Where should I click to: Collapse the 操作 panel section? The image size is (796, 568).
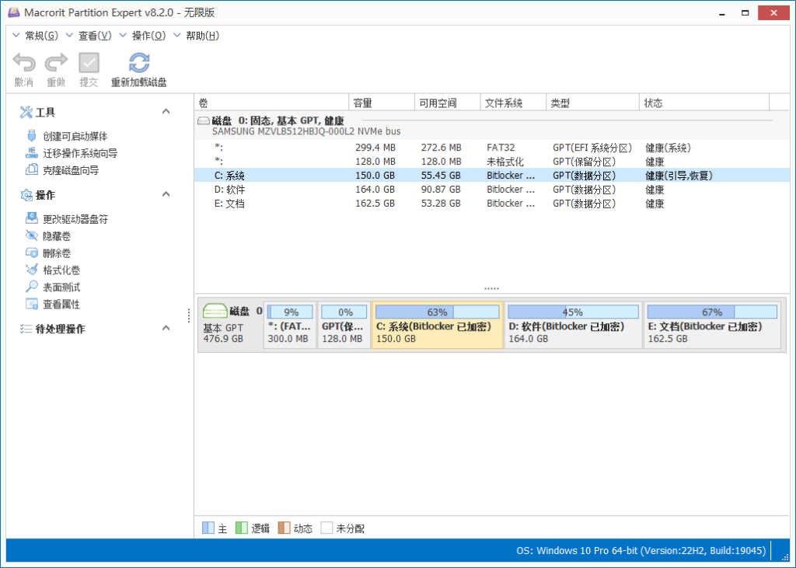click(166, 194)
